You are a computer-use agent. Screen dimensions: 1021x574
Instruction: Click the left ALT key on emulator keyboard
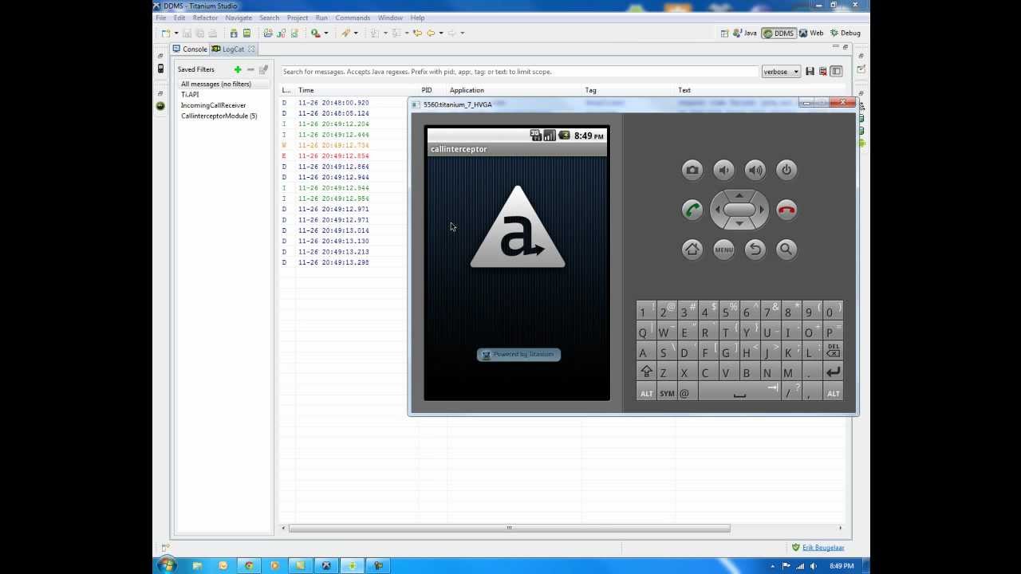tap(646, 393)
